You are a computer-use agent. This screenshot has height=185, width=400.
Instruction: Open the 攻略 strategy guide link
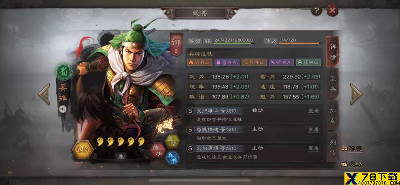click(352, 164)
